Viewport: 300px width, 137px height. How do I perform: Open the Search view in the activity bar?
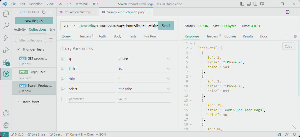tap(6, 26)
